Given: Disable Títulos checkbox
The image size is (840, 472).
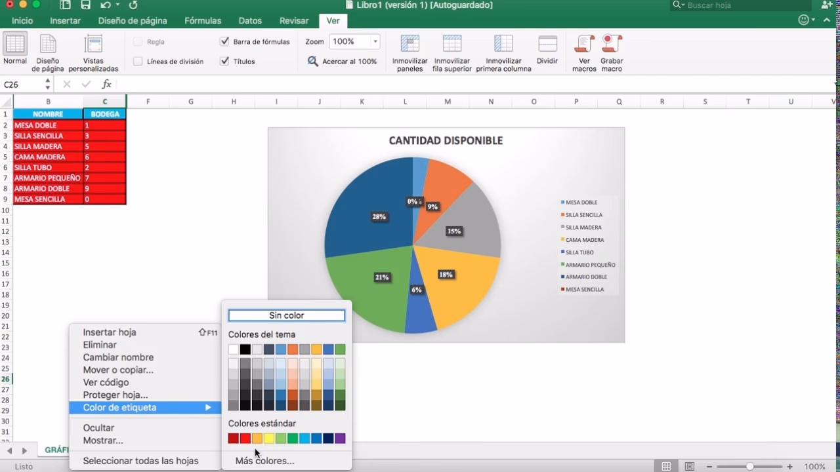Looking at the screenshot, I should coord(224,61).
